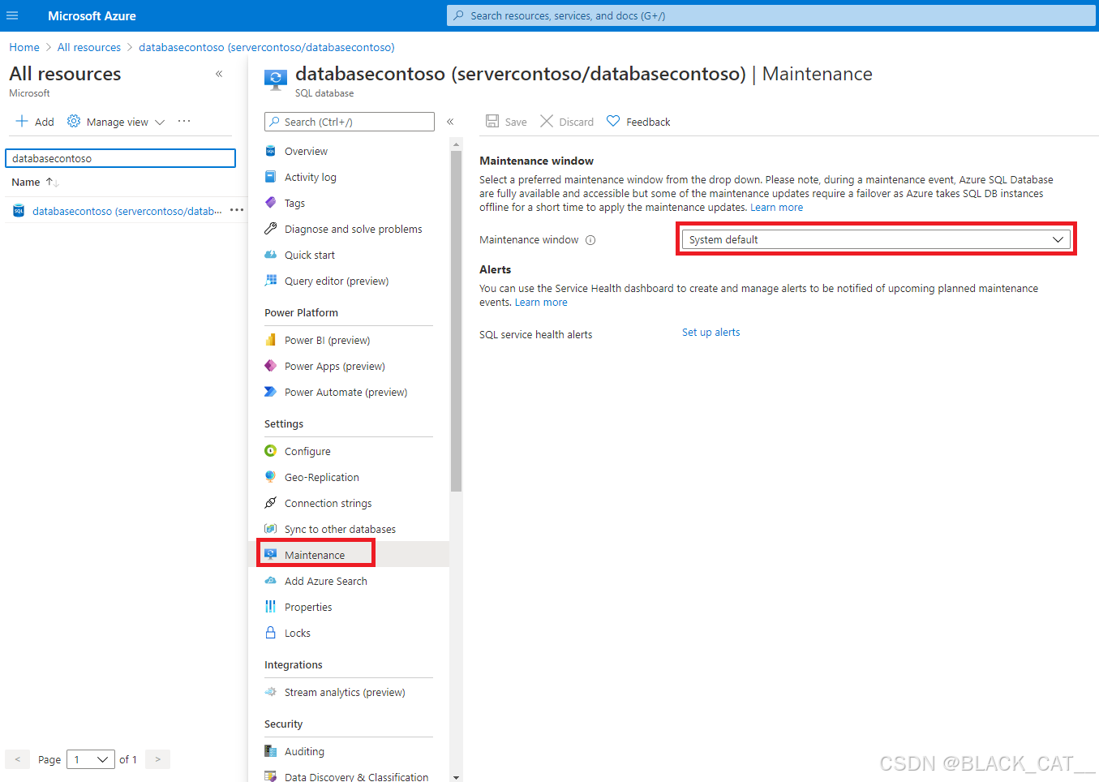Open the Locks menu item
1099x782 pixels.
point(297,633)
